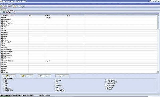This screenshot has height=97, width=160.
Task: Open the Help menu
Action: click(12, 4)
